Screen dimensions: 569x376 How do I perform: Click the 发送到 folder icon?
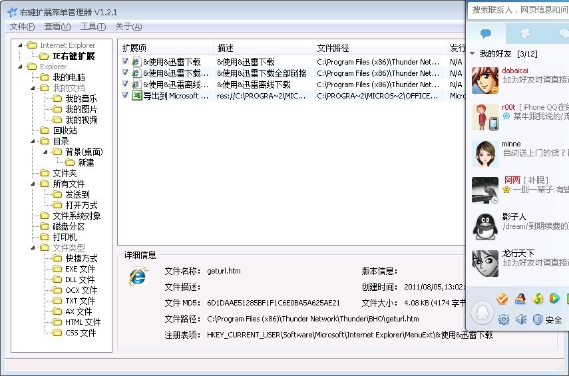pyautogui.click(x=57, y=194)
